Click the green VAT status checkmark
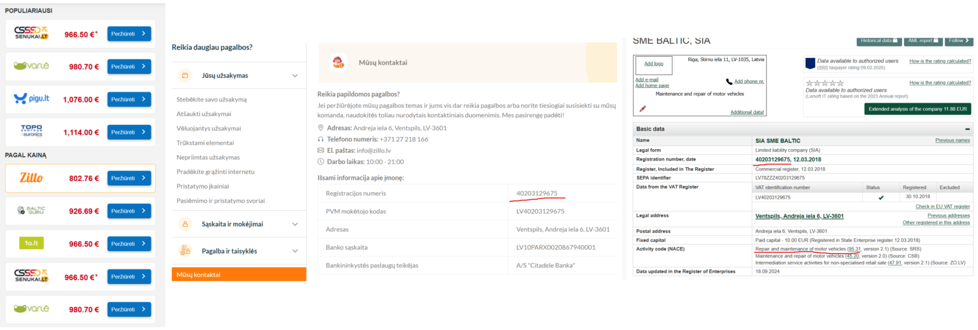The image size is (978, 330). pyautogui.click(x=881, y=197)
